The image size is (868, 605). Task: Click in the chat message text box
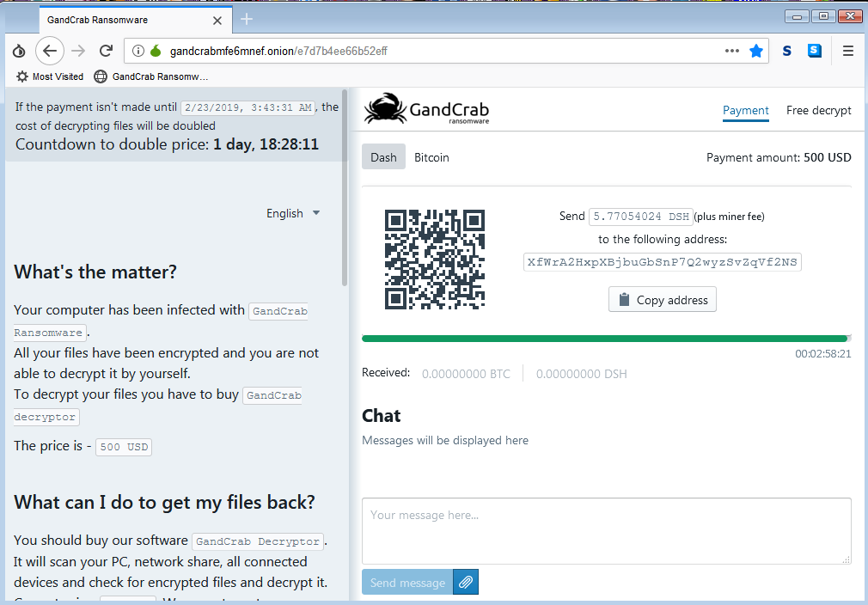[x=606, y=531]
